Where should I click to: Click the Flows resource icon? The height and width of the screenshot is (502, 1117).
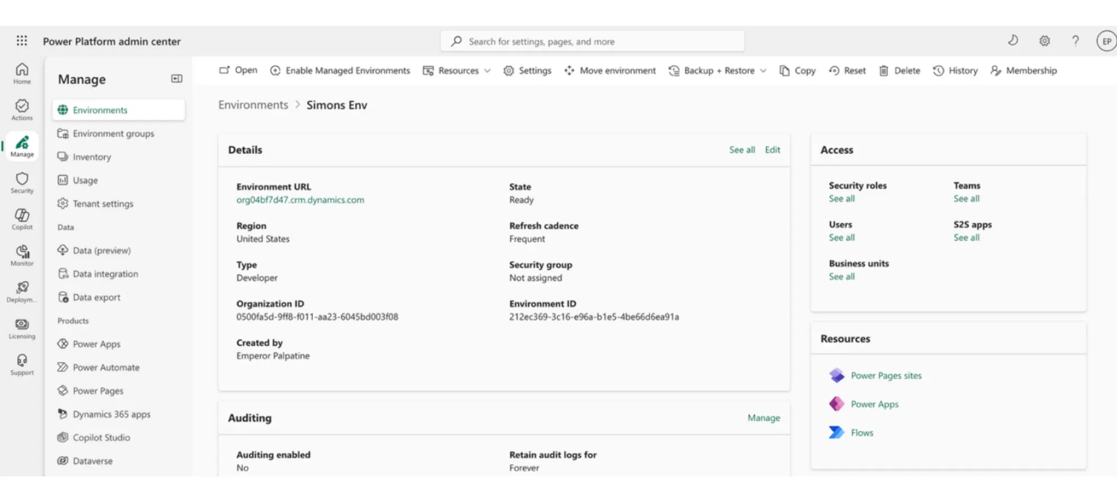pos(837,432)
